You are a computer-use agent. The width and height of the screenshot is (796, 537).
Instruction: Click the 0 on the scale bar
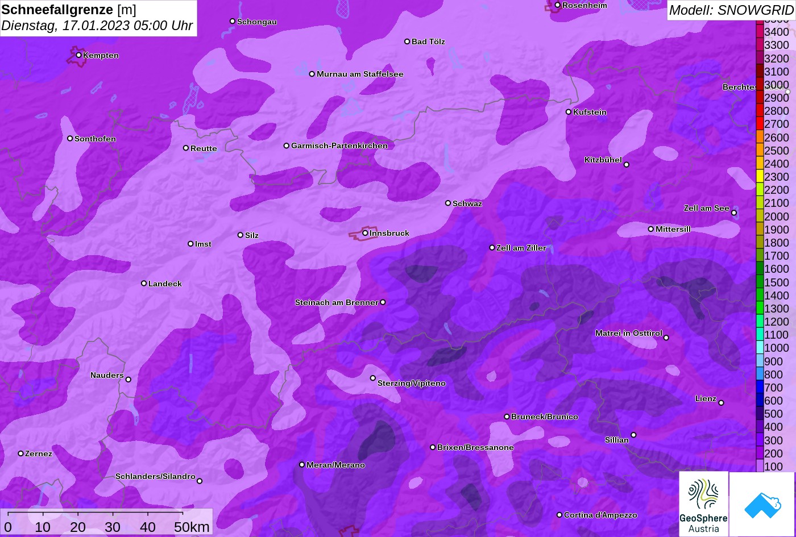click(8, 527)
